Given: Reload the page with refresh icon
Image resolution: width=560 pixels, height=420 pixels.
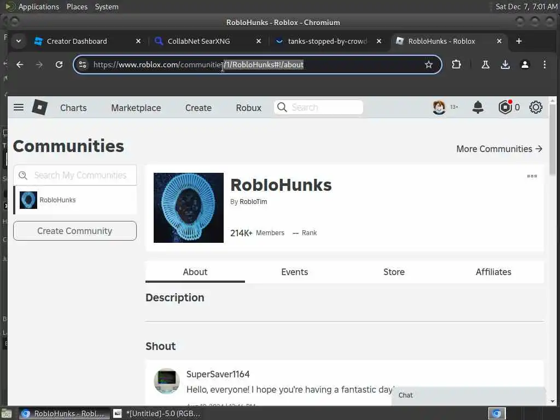Looking at the screenshot, I should (59, 65).
